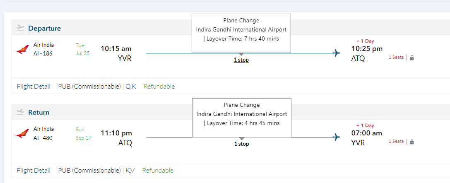Open Flight Detail for the departure flight
The width and height of the screenshot is (450, 183).
[x=34, y=87]
